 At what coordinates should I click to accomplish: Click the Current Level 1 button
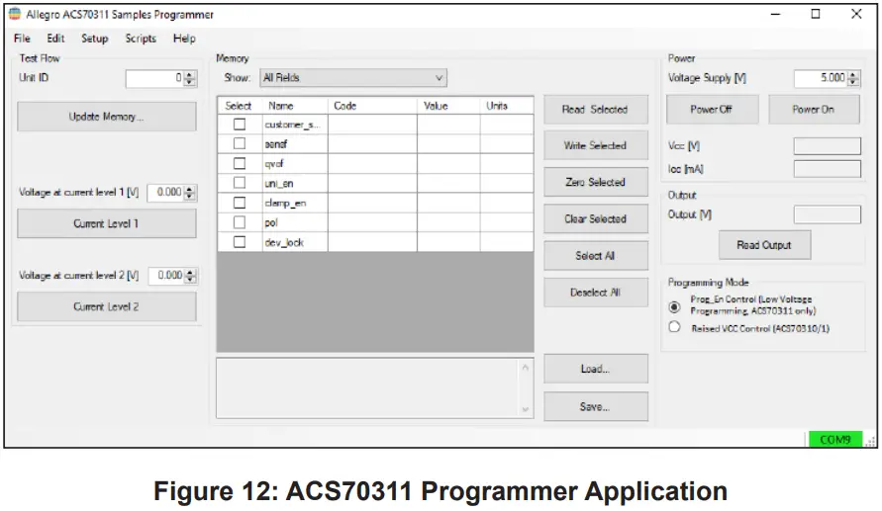(107, 223)
